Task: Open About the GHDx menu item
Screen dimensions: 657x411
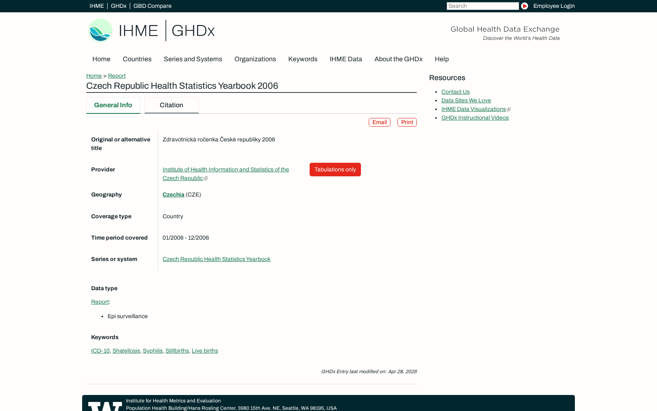Action: coord(398,59)
